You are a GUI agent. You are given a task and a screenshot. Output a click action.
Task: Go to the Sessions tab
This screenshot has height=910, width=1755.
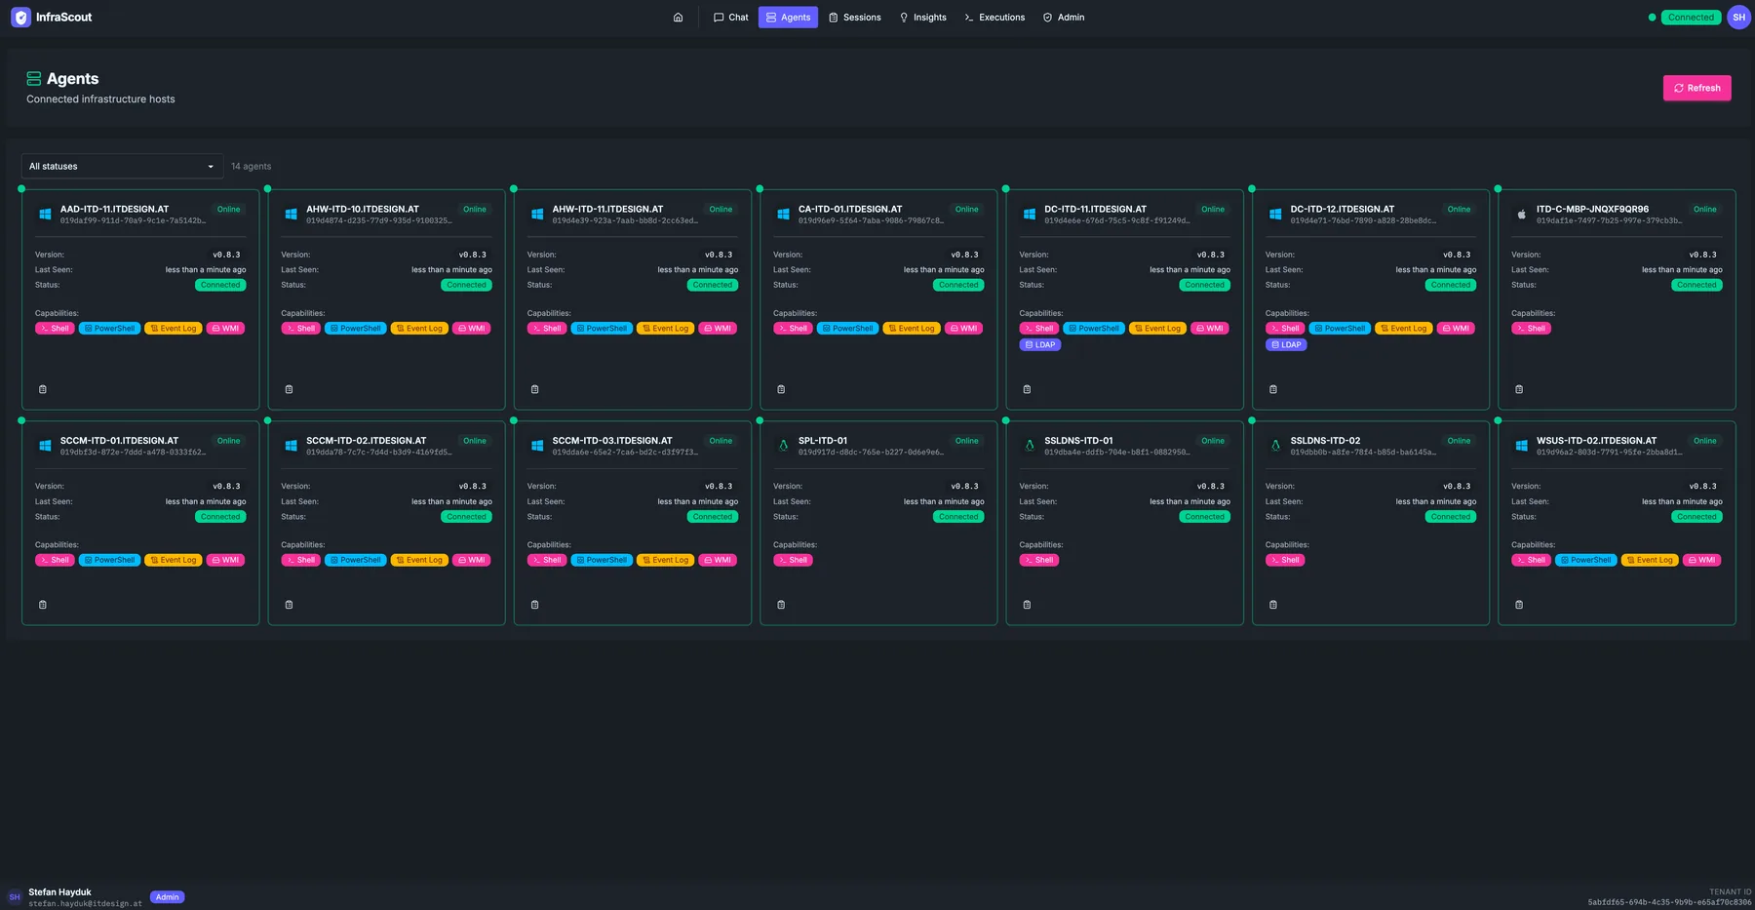click(x=854, y=18)
